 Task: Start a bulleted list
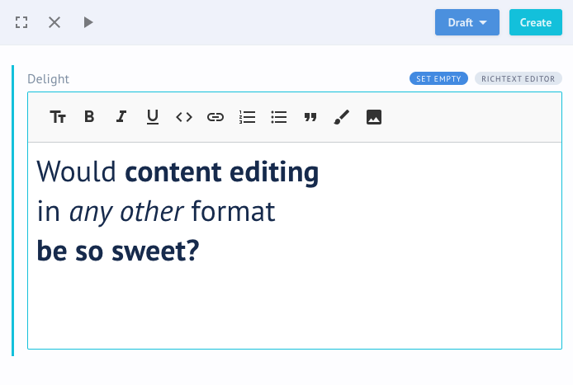click(x=279, y=117)
